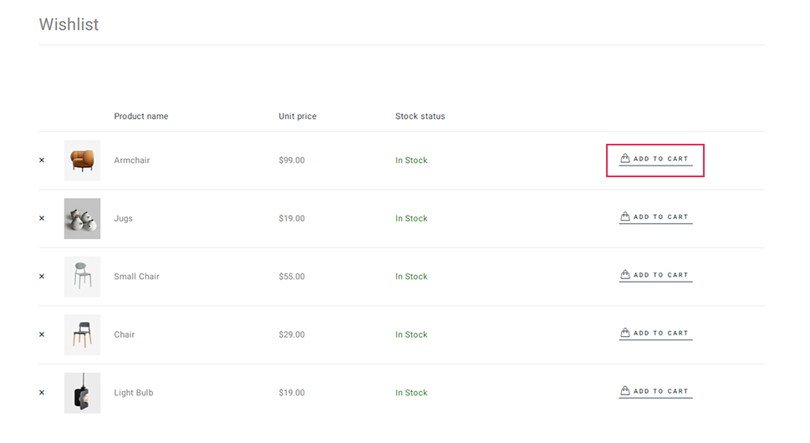The width and height of the screenshot is (810, 443).
Task: Remove Chair from the wishlist
Action: pos(42,335)
